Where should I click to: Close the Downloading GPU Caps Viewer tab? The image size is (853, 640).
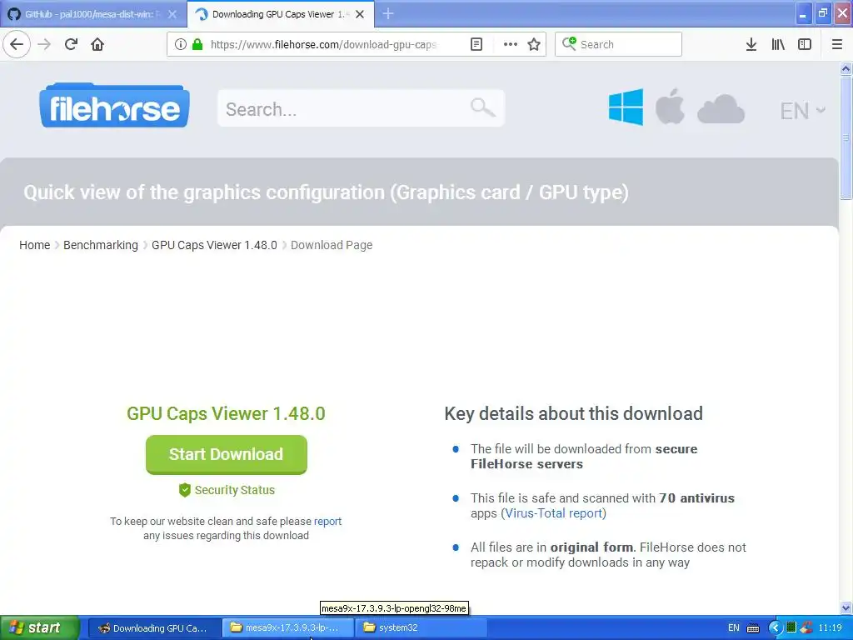tap(360, 14)
